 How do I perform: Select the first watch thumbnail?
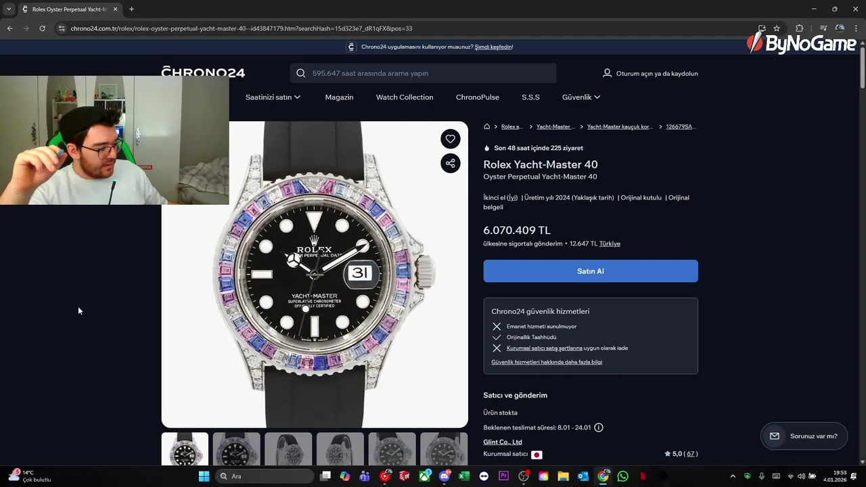click(185, 449)
